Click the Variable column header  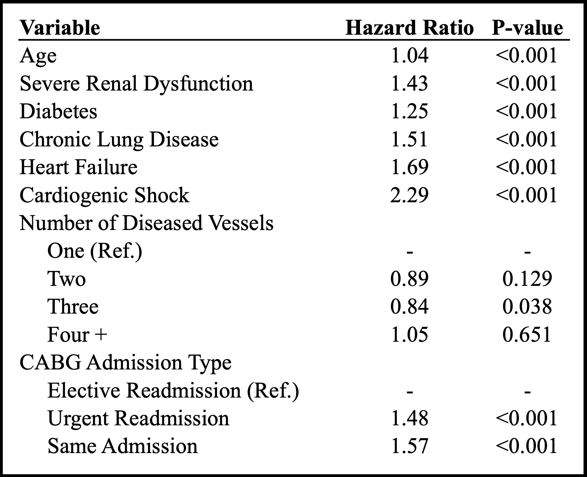[x=60, y=28]
